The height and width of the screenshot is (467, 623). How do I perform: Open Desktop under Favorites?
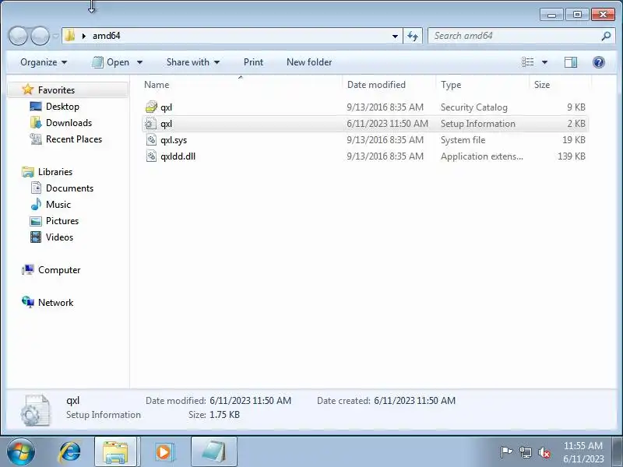[x=62, y=107]
